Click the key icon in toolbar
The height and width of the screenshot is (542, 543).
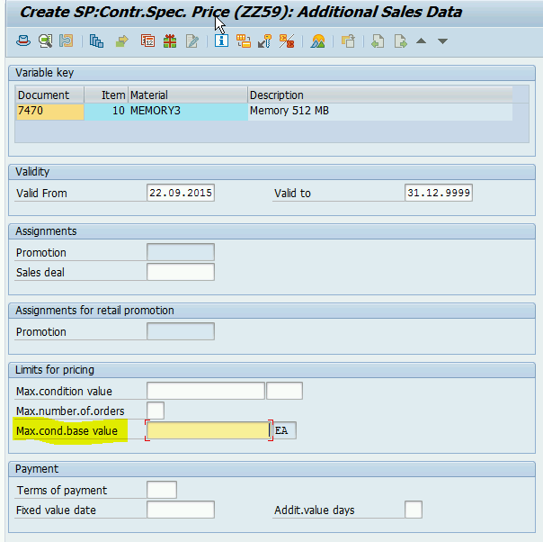[264, 41]
